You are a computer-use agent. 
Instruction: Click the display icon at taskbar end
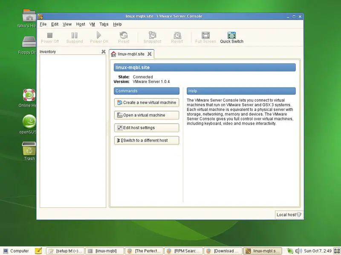click(337, 251)
